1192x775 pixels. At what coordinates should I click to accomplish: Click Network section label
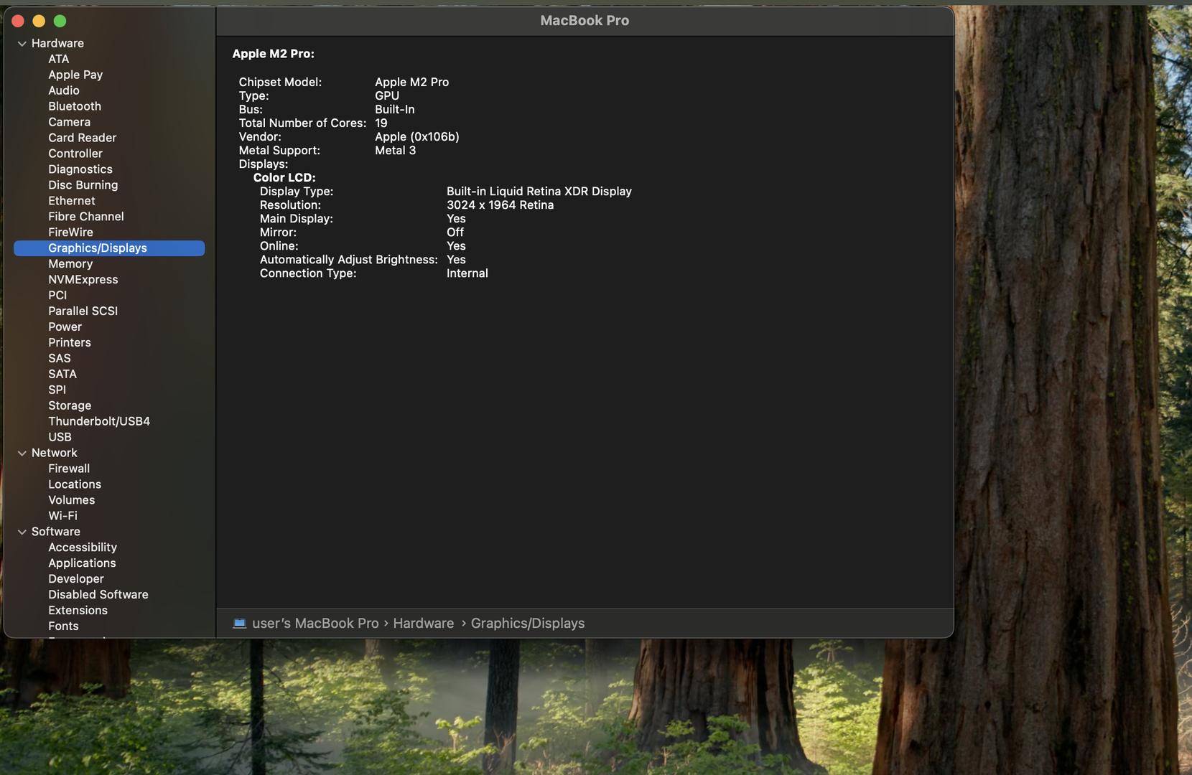tap(55, 454)
